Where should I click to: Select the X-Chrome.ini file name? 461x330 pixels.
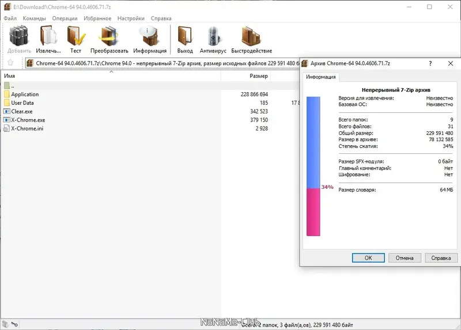coord(27,128)
